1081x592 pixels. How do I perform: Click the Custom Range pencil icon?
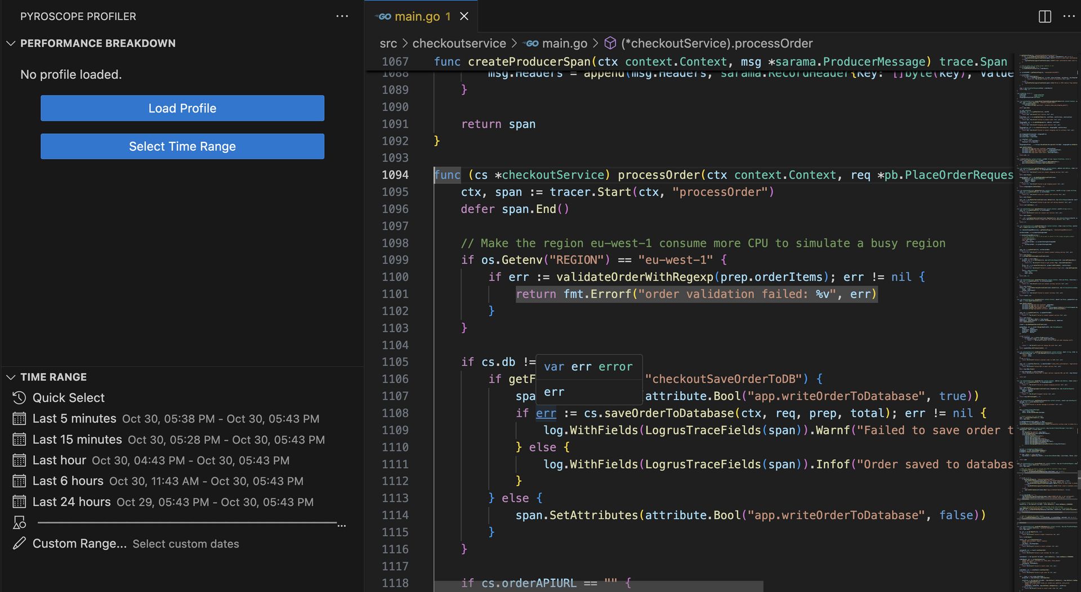19,544
